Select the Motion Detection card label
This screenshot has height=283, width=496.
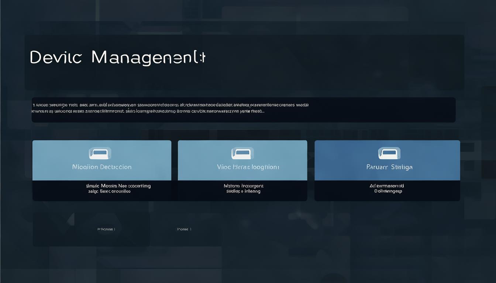coord(102,167)
